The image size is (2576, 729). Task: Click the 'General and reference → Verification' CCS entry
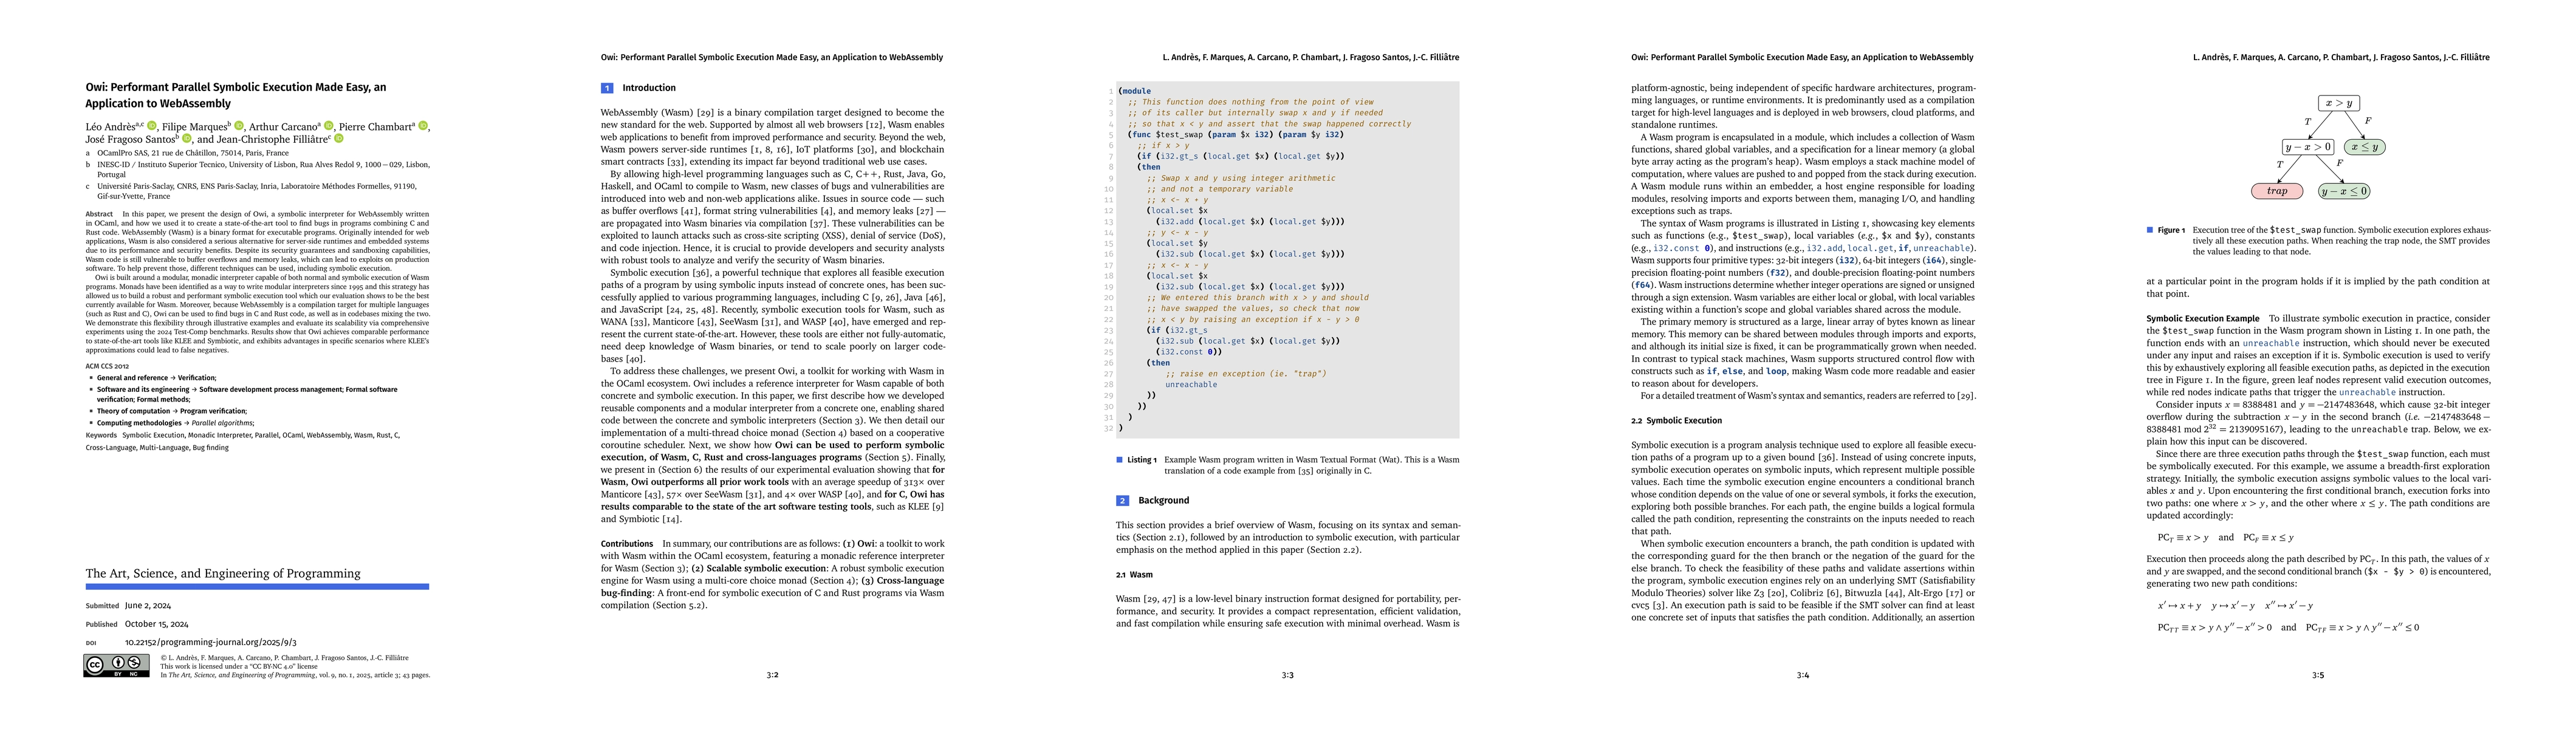click(156, 378)
